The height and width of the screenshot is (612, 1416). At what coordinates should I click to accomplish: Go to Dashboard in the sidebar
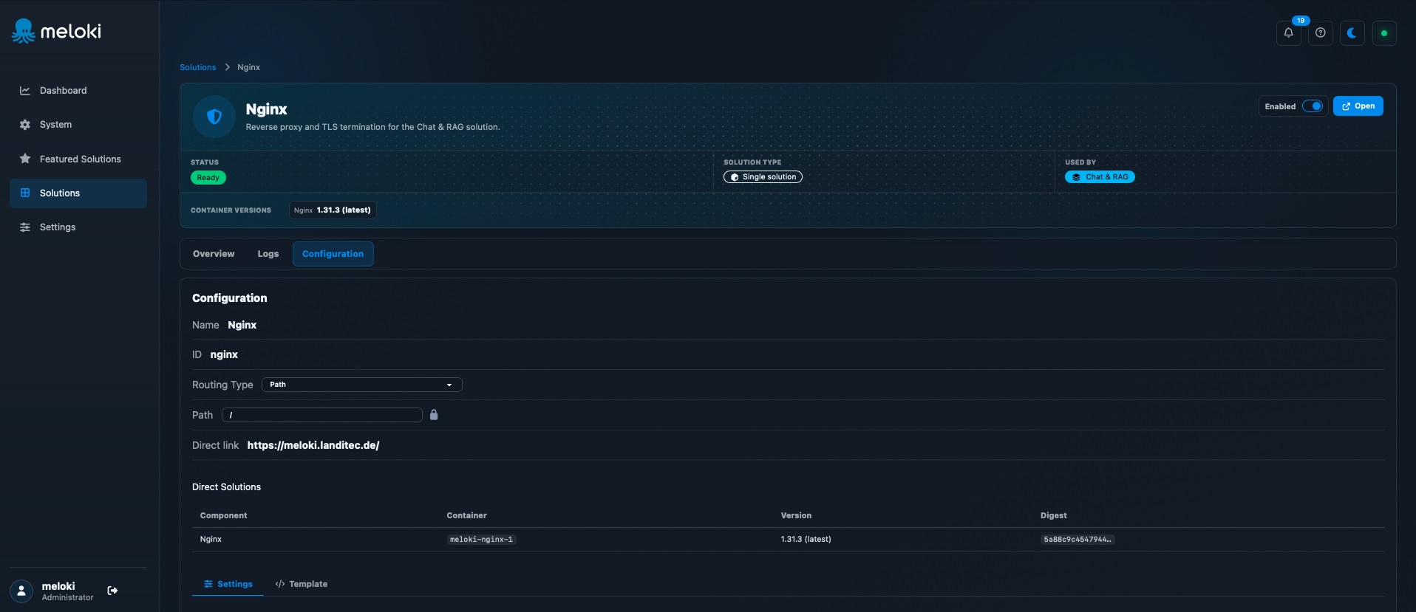point(78,91)
